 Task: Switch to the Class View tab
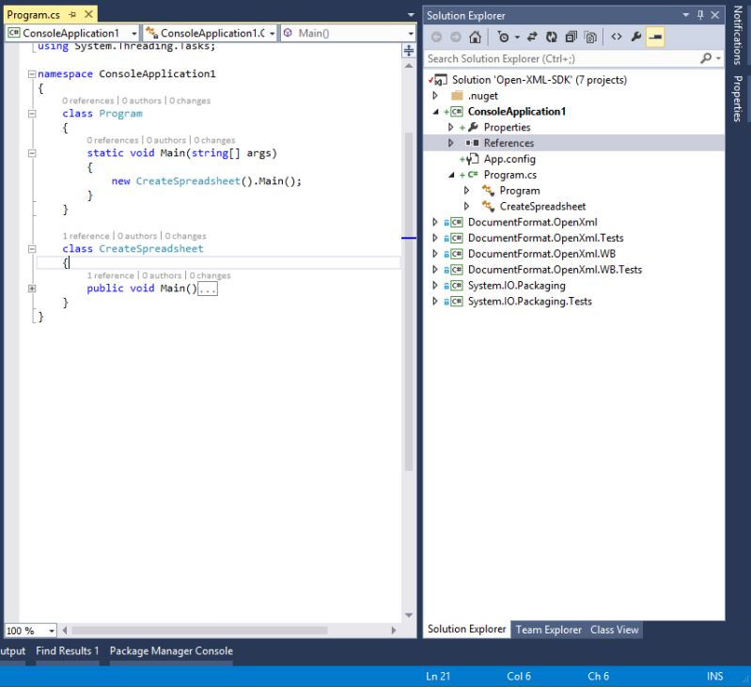coord(614,630)
